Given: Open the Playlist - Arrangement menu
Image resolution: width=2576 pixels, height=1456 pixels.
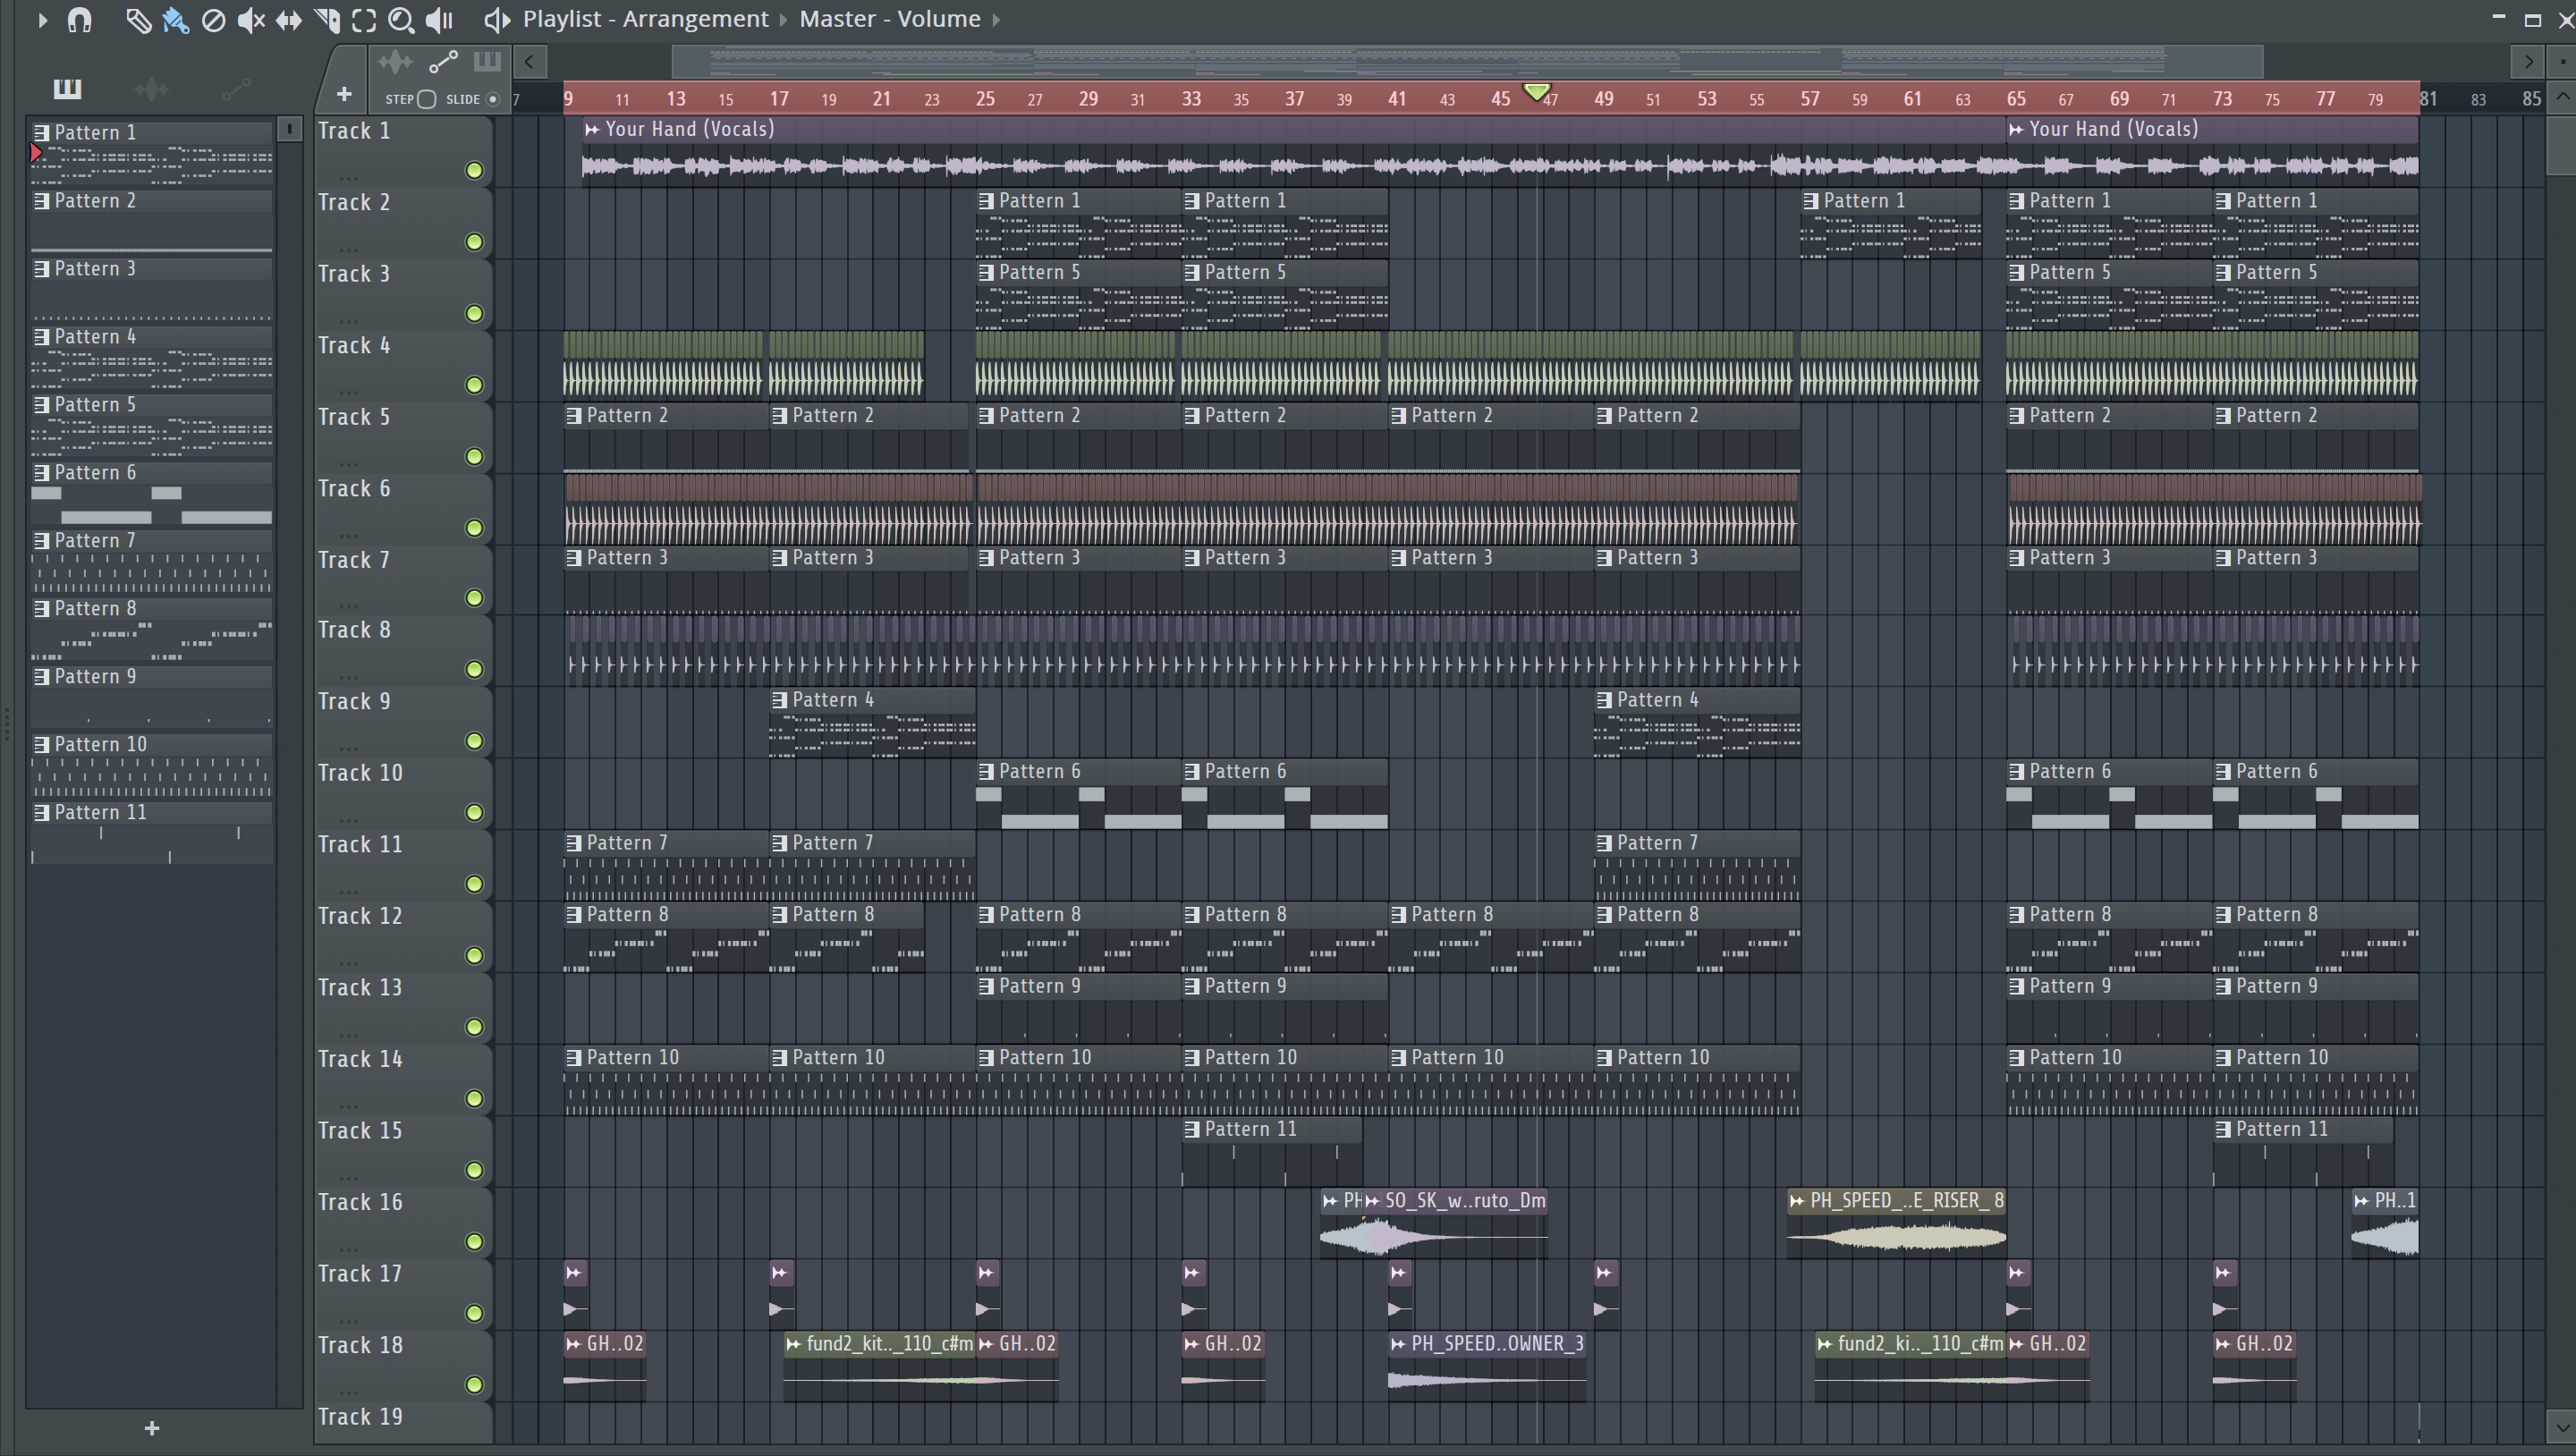Looking at the screenshot, I should pos(646,19).
